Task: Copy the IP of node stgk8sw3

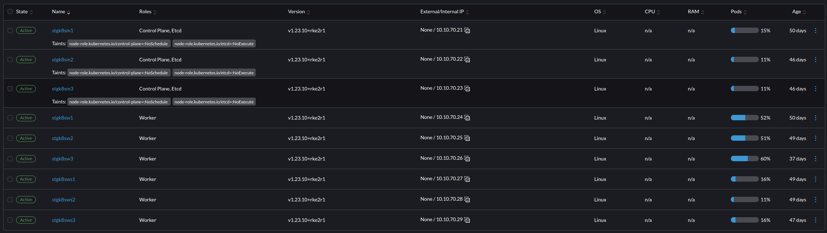Action: (x=467, y=158)
